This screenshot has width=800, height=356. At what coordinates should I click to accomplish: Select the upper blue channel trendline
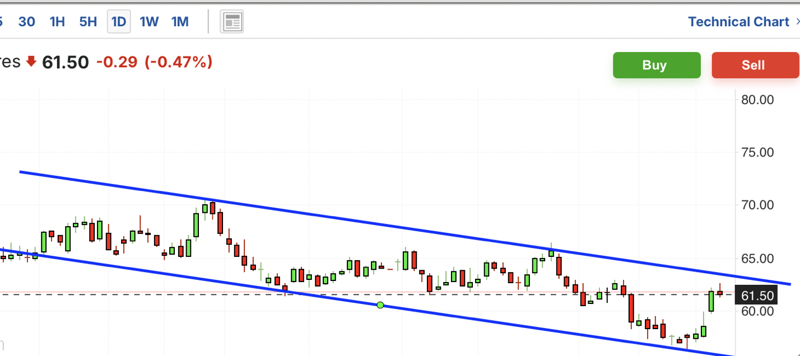(405, 228)
